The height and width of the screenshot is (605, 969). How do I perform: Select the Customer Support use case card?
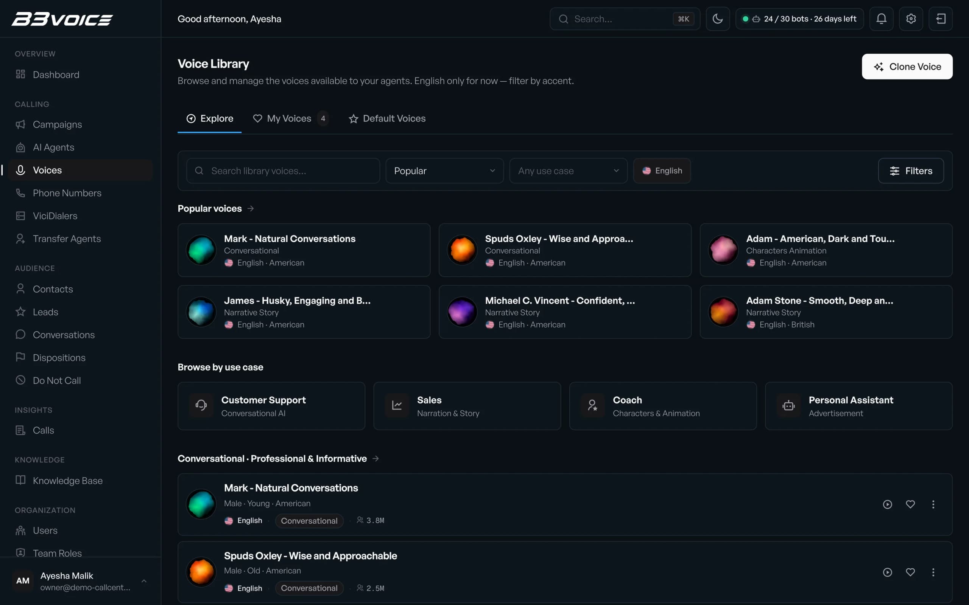271,406
